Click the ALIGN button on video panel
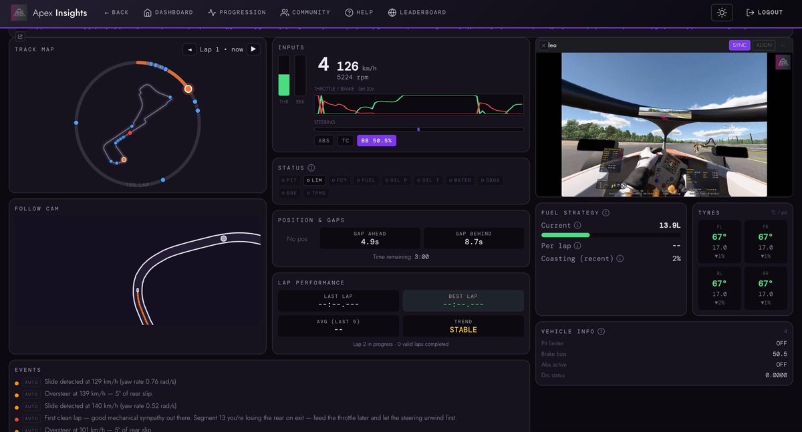Screen dimensions: 802x432 click(x=763, y=45)
